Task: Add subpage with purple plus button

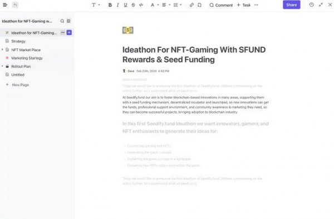Action: tap(69, 33)
